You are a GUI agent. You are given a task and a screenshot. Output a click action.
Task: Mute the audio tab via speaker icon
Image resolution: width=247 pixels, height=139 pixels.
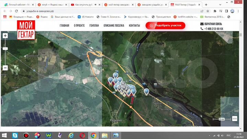(x=95, y=5)
